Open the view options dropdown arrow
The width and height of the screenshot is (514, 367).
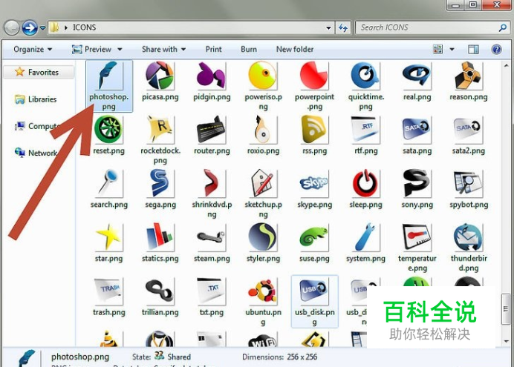coord(452,50)
